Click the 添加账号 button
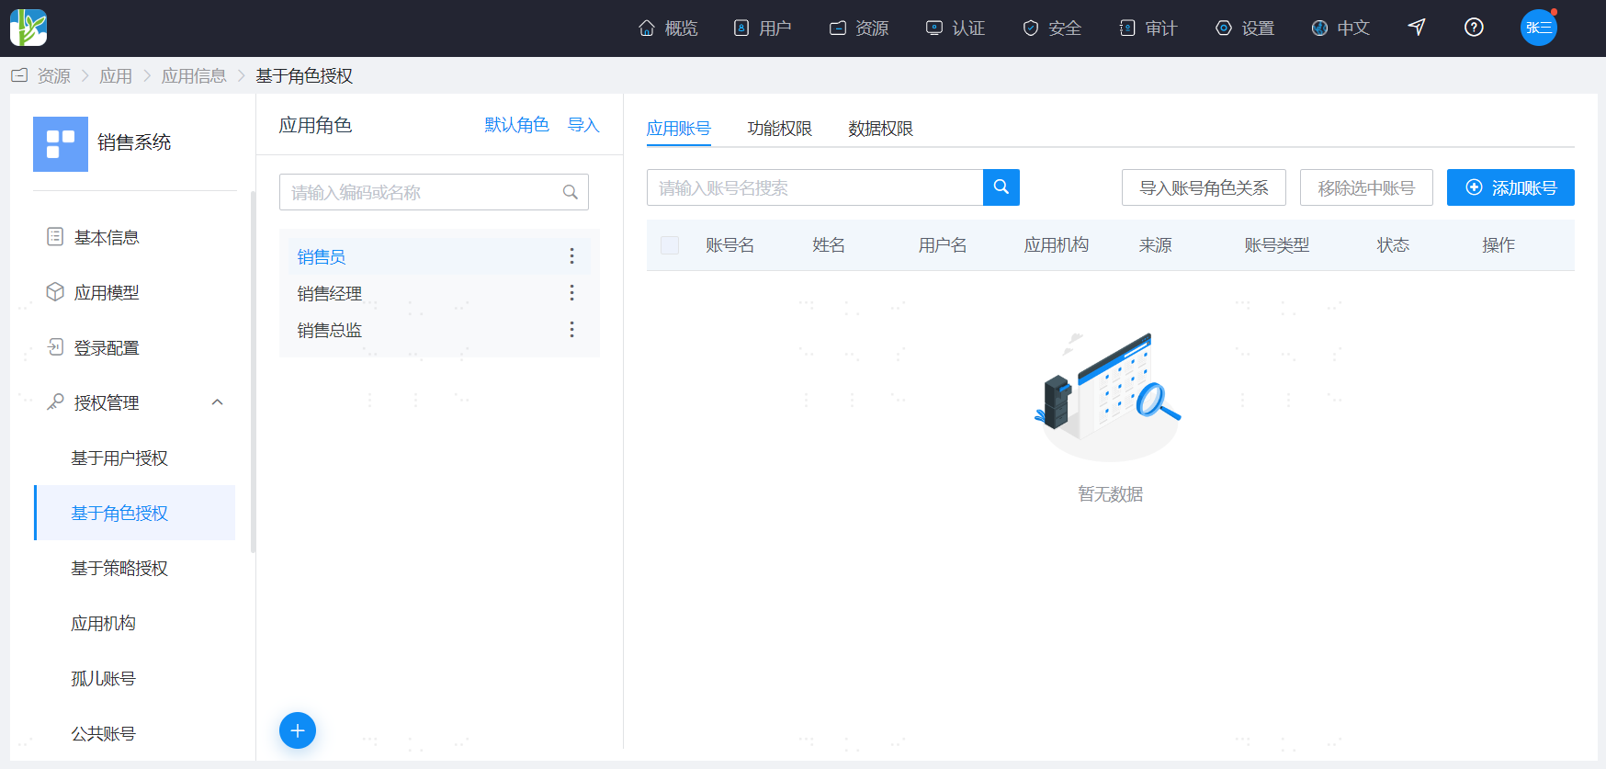Screen dimensions: 1606x769 [x=1510, y=187]
